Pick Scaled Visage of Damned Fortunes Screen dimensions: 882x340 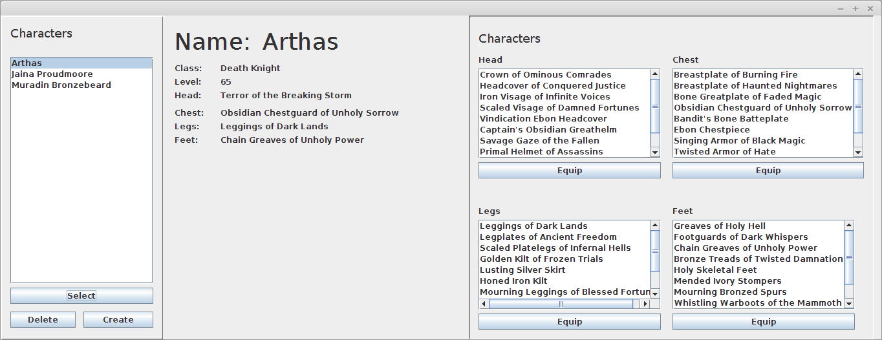click(565, 107)
